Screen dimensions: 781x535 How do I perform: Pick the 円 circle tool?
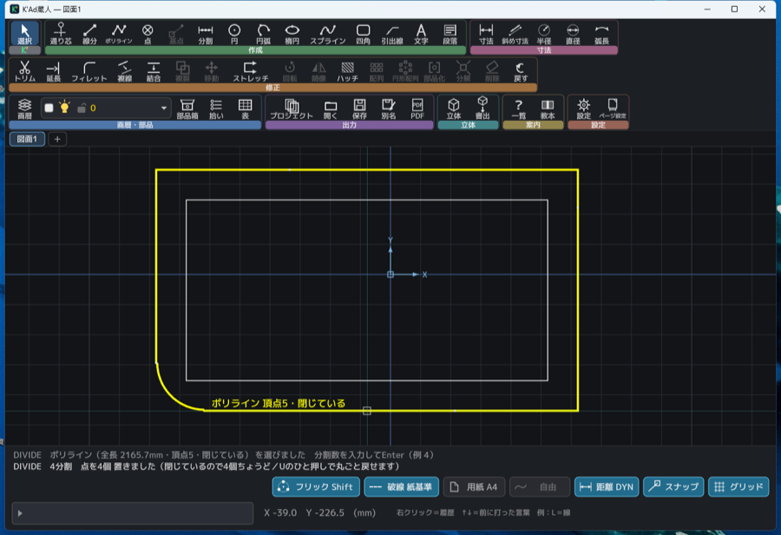tap(234, 34)
